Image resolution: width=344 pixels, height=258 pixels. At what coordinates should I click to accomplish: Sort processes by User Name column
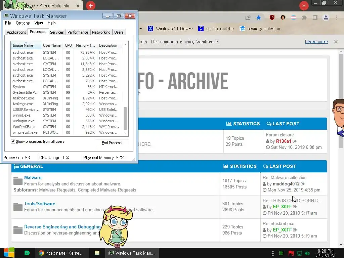coord(52,45)
